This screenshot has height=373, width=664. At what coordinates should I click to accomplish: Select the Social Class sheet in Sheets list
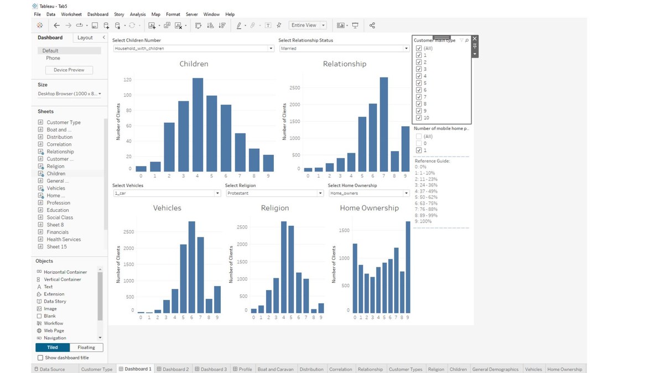pyautogui.click(x=60, y=217)
